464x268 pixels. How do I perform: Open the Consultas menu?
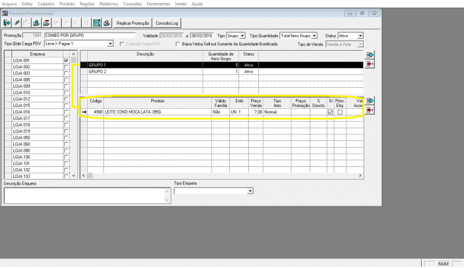pyautogui.click(x=132, y=4)
